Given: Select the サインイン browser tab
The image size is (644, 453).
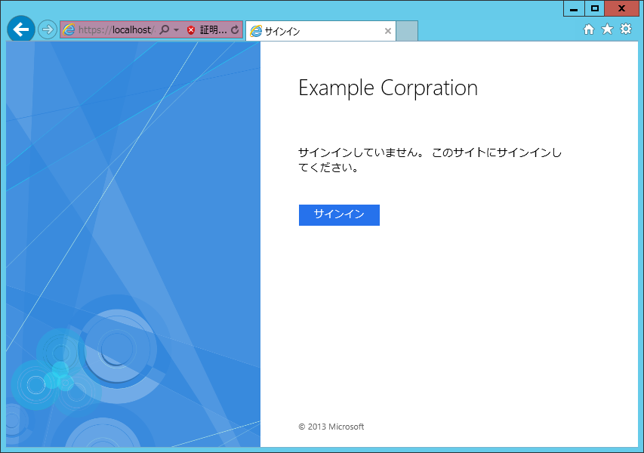Looking at the screenshot, I should [321, 31].
